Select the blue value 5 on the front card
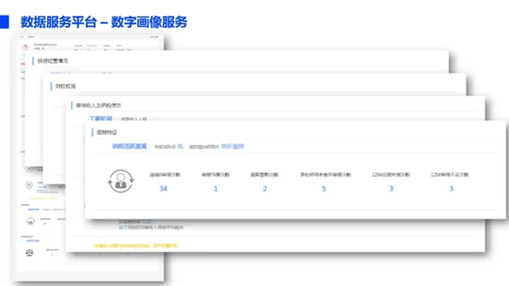 point(324,189)
